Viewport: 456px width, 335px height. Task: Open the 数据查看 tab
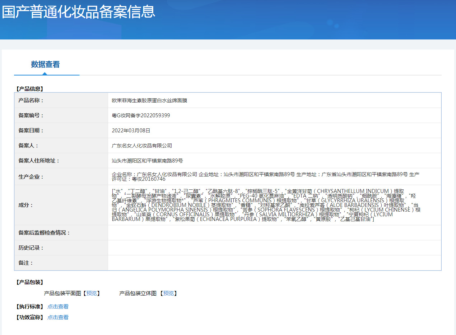tap(45, 65)
